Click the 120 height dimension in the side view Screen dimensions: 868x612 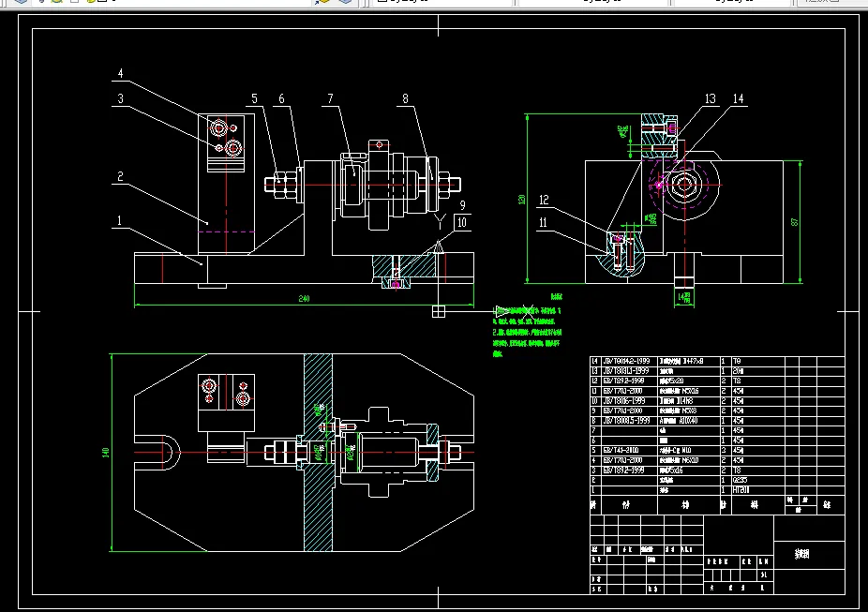point(521,200)
